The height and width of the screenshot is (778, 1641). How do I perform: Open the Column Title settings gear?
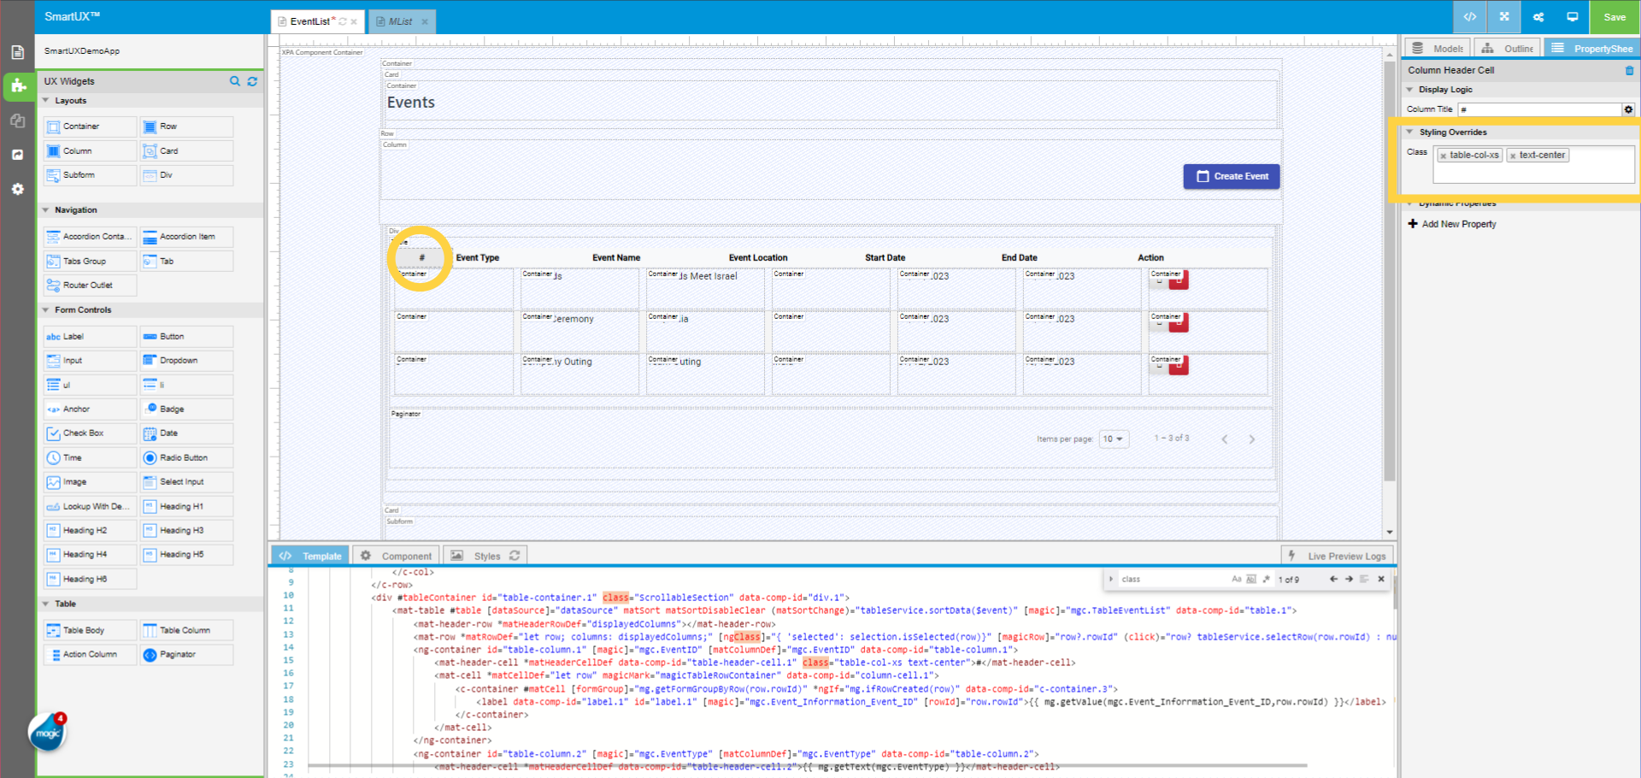pos(1628,109)
